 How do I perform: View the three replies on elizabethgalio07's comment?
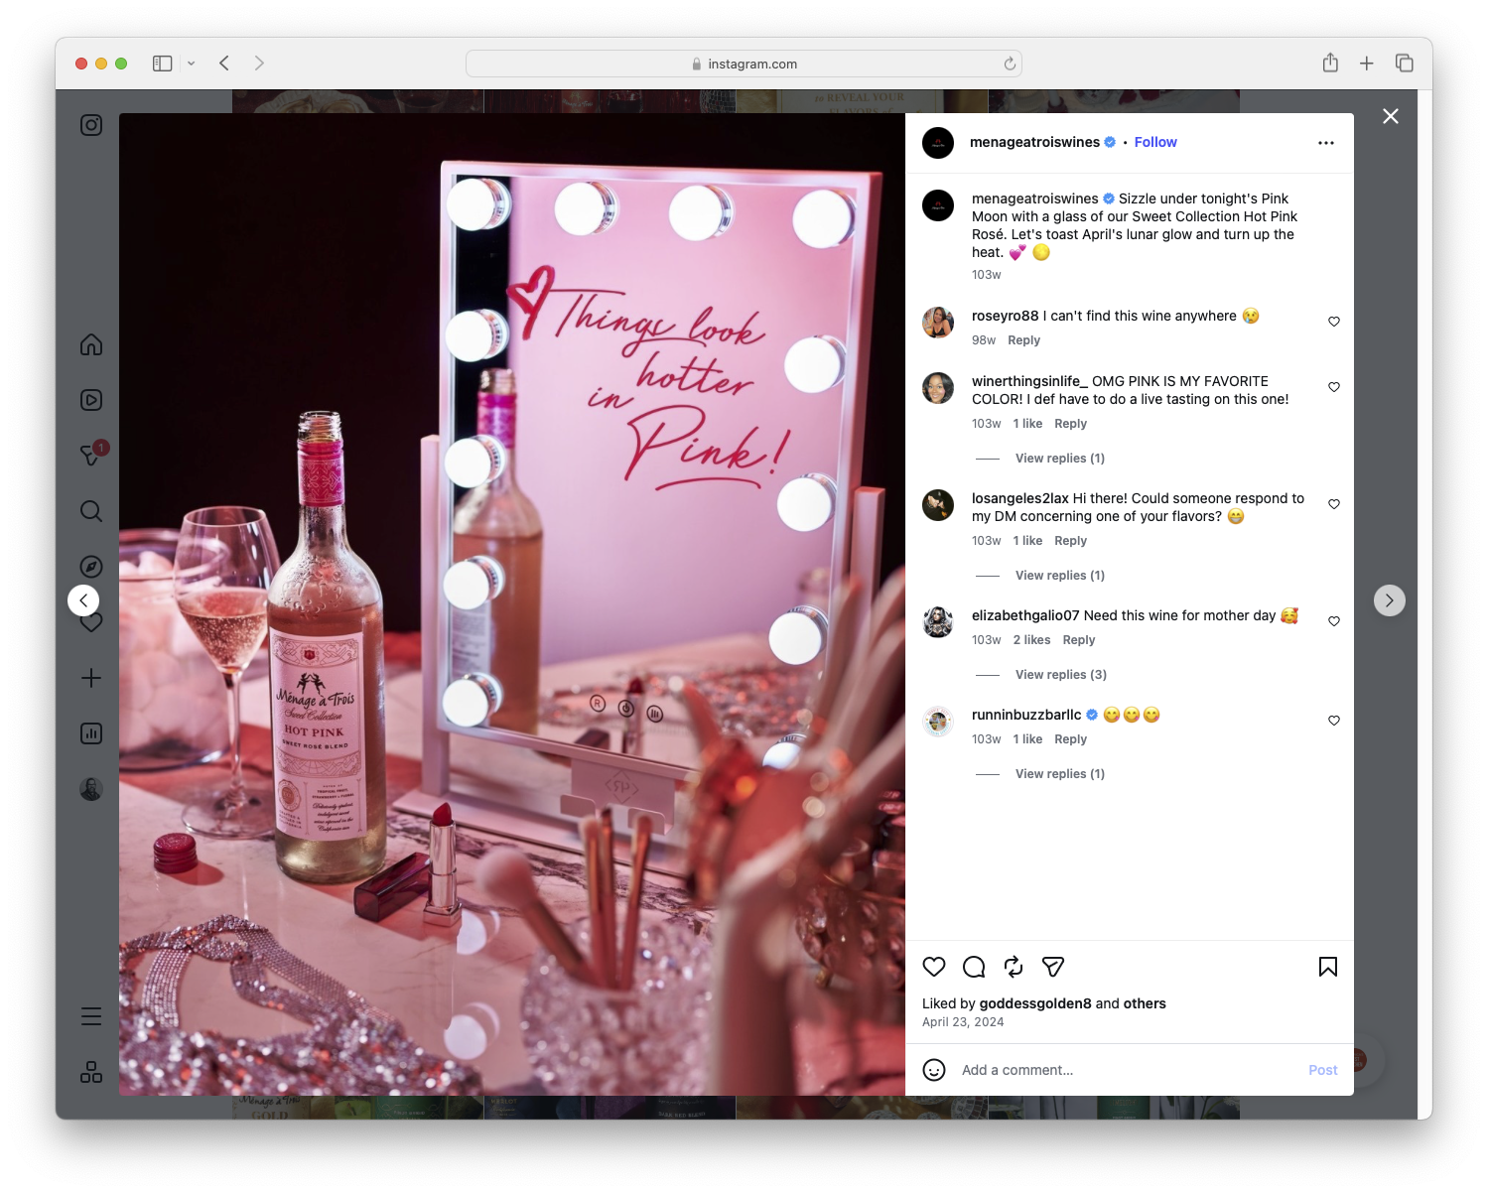click(x=1060, y=674)
